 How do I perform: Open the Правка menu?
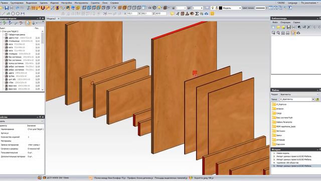4,3
